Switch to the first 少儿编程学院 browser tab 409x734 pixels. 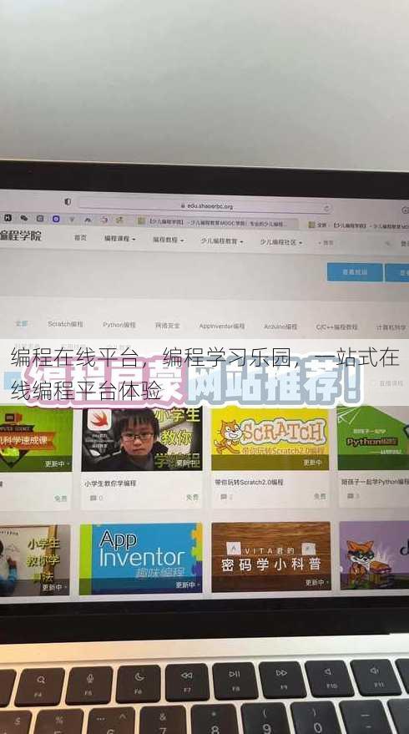[218, 223]
